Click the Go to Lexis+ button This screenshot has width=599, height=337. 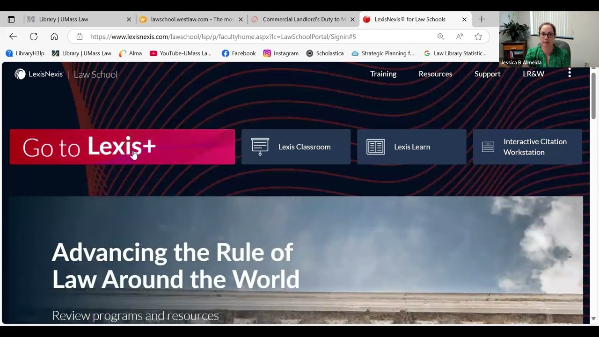point(122,147)
